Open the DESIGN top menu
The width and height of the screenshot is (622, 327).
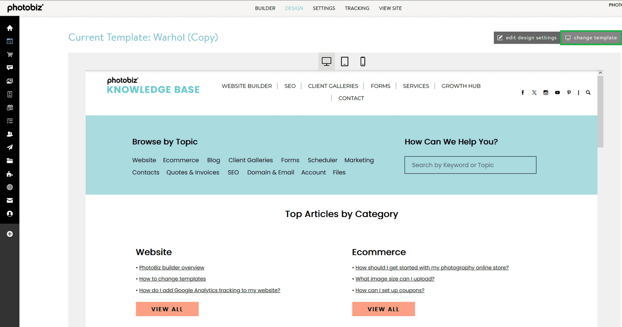click(294, 8)
